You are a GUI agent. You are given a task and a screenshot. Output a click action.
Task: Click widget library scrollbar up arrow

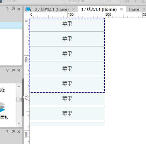point(19,86)
